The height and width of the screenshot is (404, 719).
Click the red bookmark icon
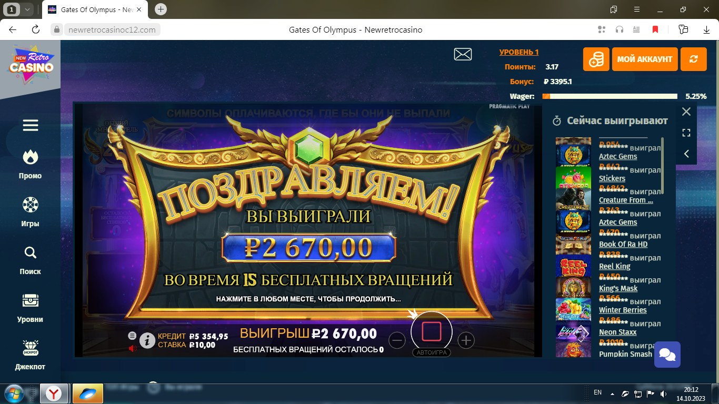(655, 29)
